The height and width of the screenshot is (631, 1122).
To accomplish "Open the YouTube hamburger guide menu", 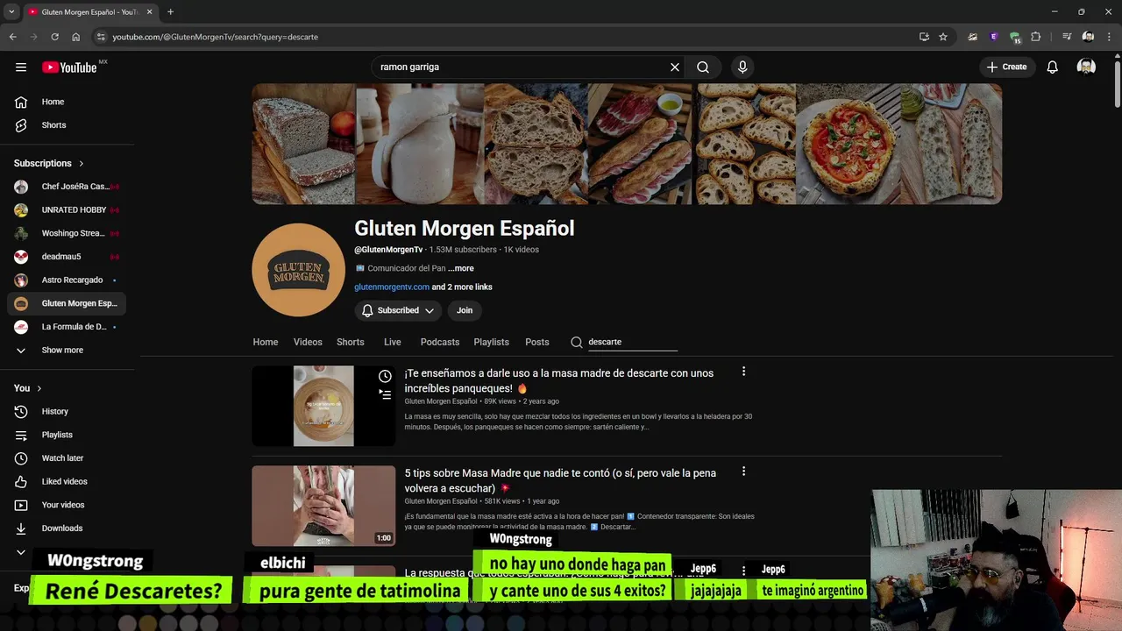I will click(x=21, y=67).
